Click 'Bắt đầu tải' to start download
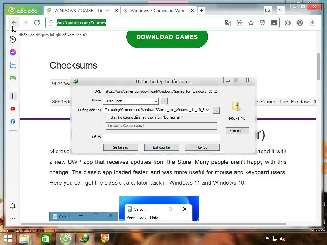 click(x=162, y=147)
